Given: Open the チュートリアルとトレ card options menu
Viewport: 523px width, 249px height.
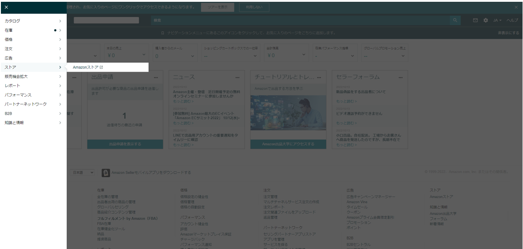Looking at the screenshot, I should [319, 77].
